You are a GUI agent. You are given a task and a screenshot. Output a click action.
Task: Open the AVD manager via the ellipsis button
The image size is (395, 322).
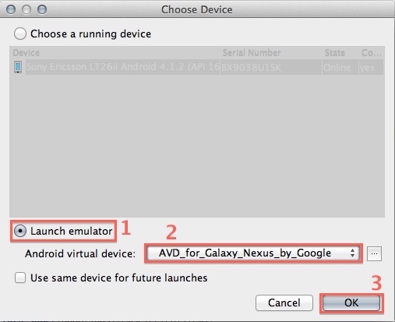tap(374, 253)
